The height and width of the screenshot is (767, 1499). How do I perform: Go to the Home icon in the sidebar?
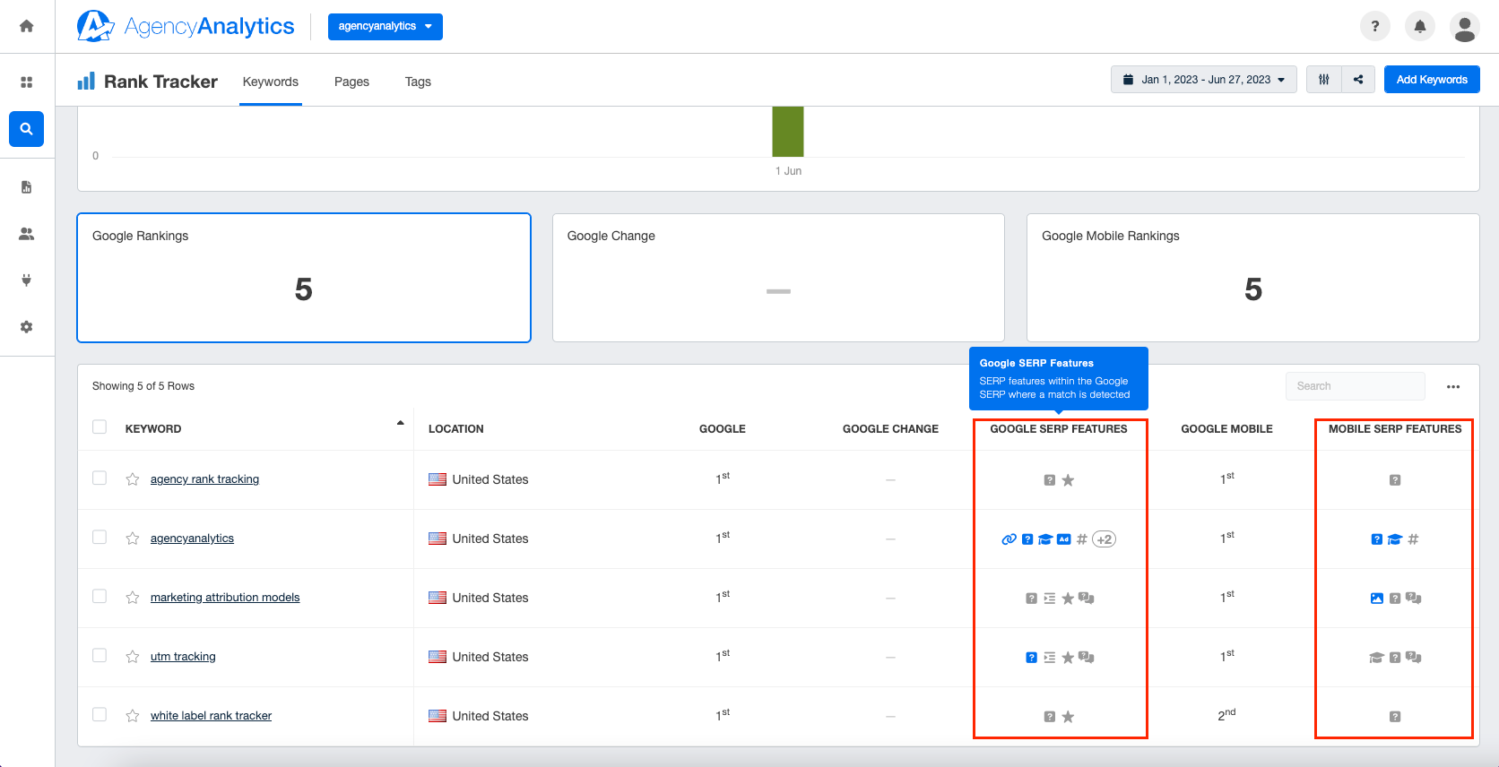[27, 26]
